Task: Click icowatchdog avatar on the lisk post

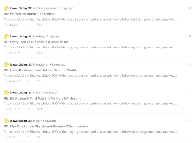Action: coord(6,121)
